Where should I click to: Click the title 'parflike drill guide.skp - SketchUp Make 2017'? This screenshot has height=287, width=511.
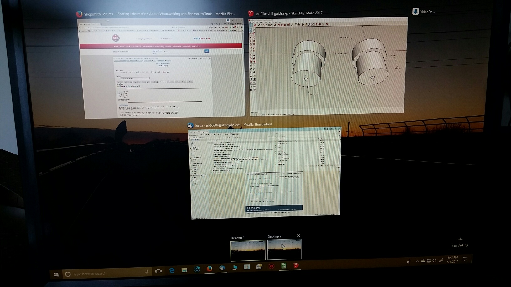(289, 13)
